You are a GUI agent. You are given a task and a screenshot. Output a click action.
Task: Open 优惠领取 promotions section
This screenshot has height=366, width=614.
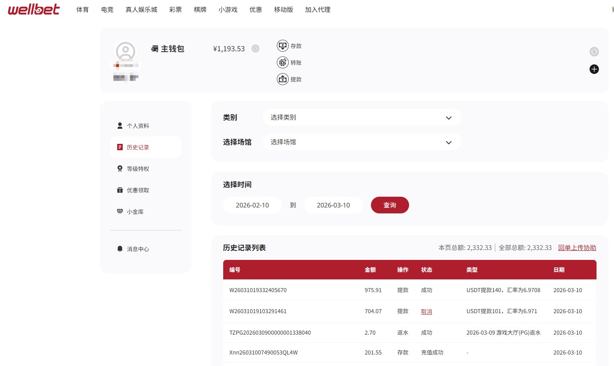(x=138, y=190)
